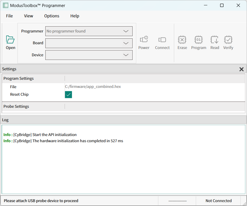Select the Program Settings section header
The width and height of the screenshot is (247, 206).
click(18, 79)
